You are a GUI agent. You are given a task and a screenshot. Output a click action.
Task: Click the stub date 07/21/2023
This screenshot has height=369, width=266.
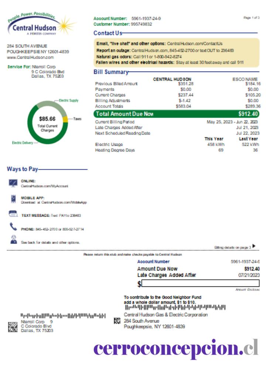pyautogui.click(x=249, y=275)
